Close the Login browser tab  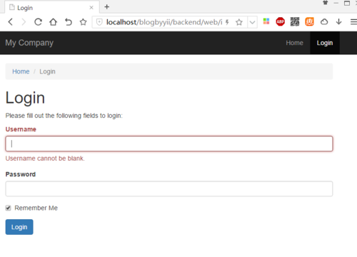point(91,8)
